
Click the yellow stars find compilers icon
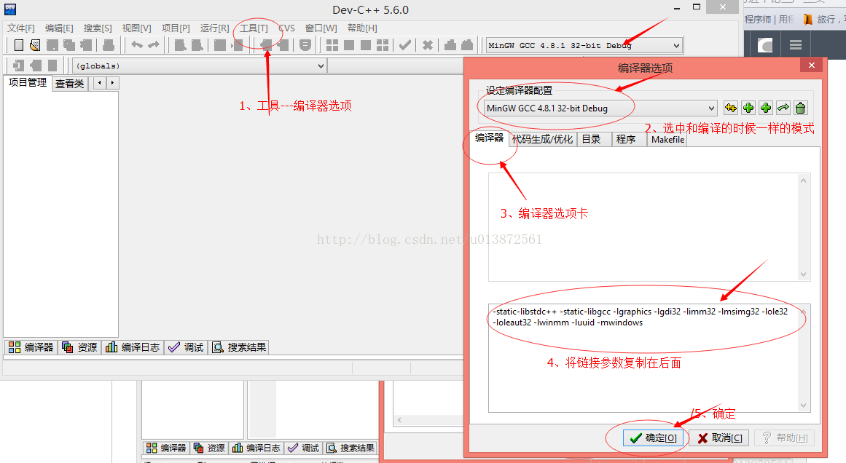click(x=731, y=108)
